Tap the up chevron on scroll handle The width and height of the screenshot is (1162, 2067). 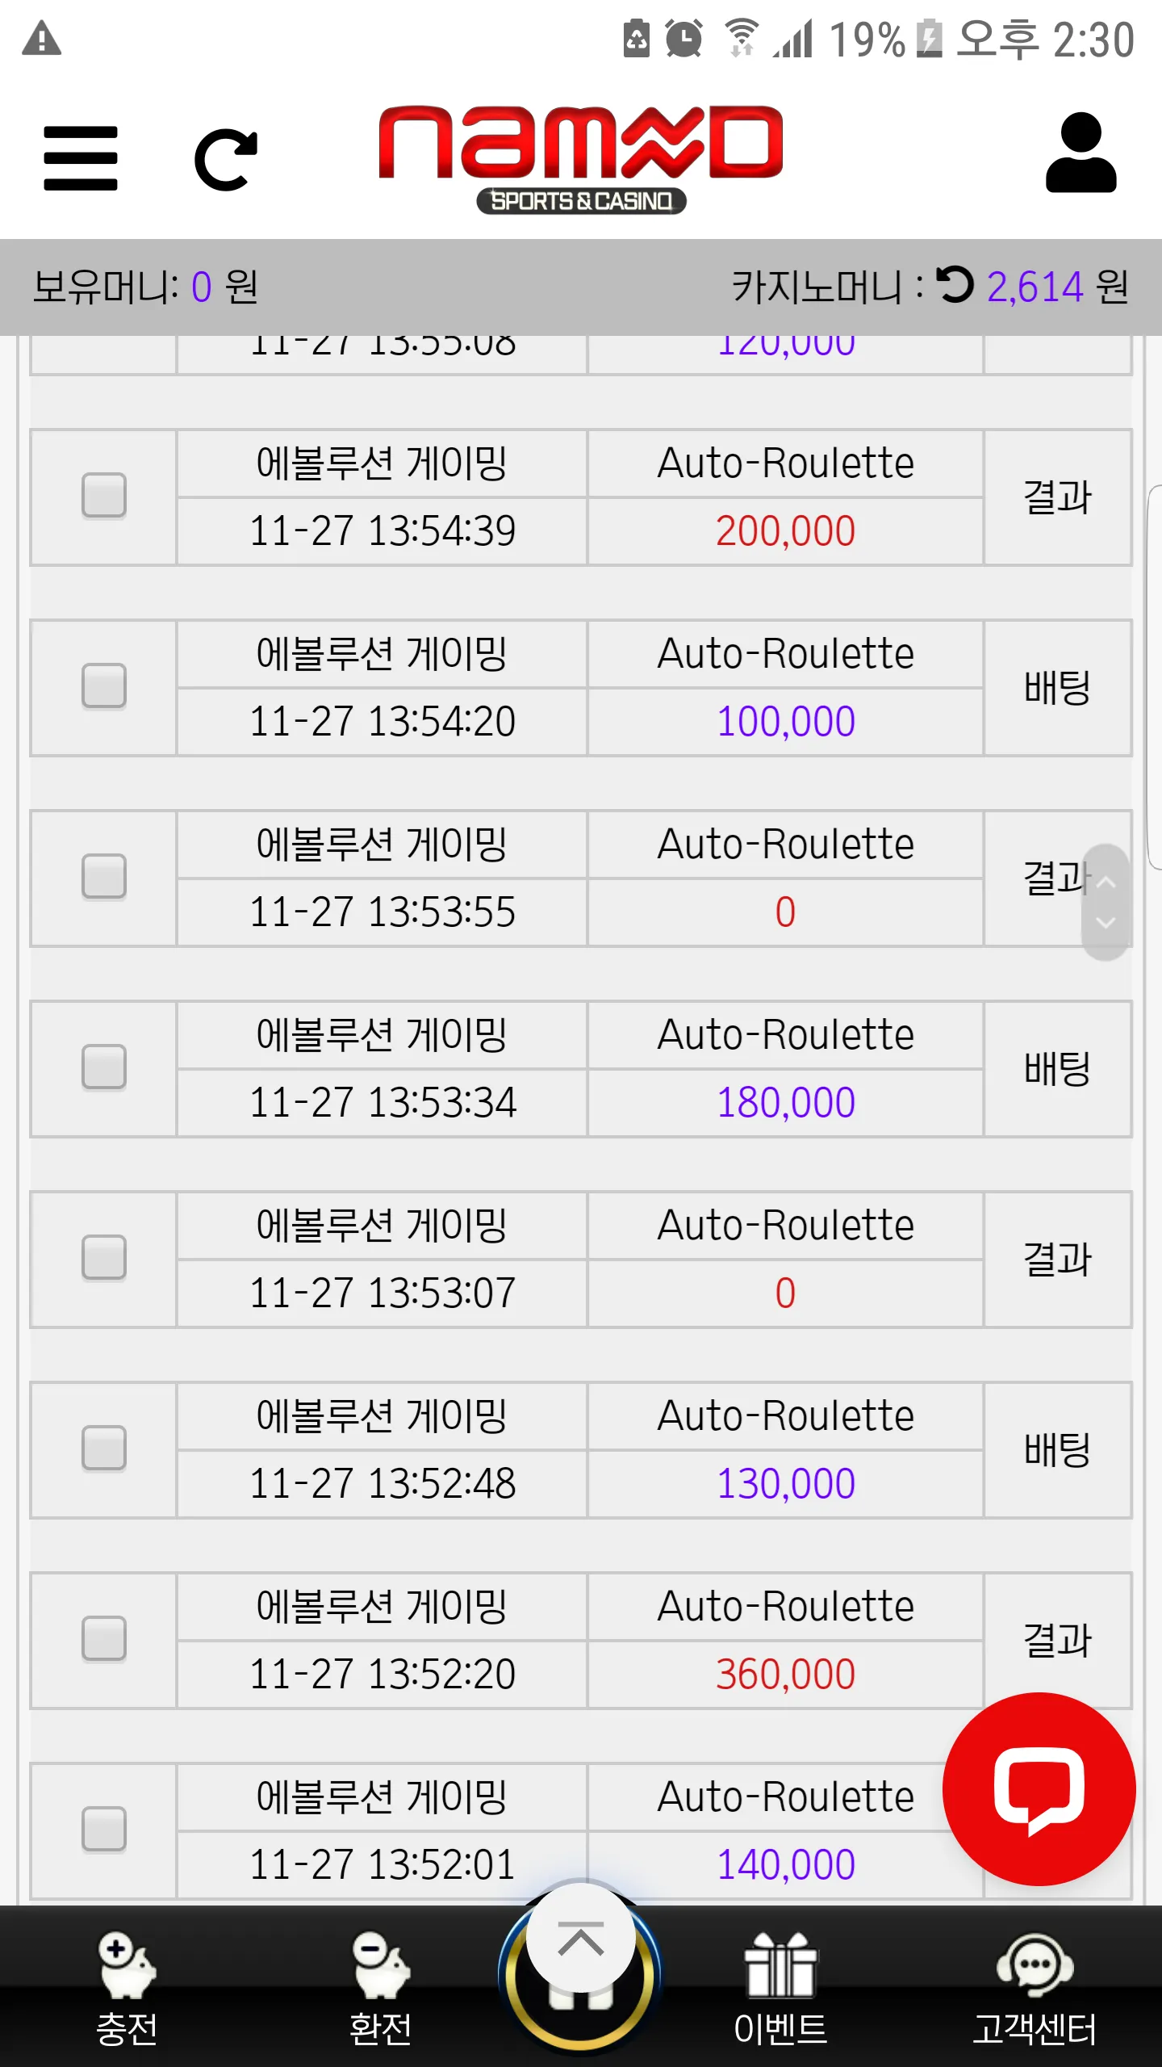pos(1106,882)
